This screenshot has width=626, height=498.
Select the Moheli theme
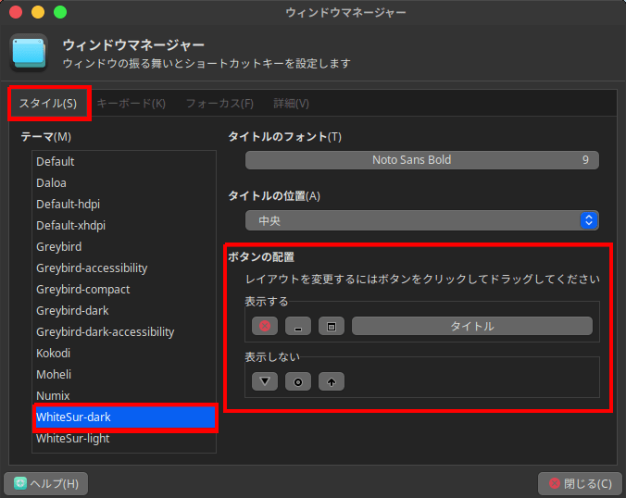[124, 374]
